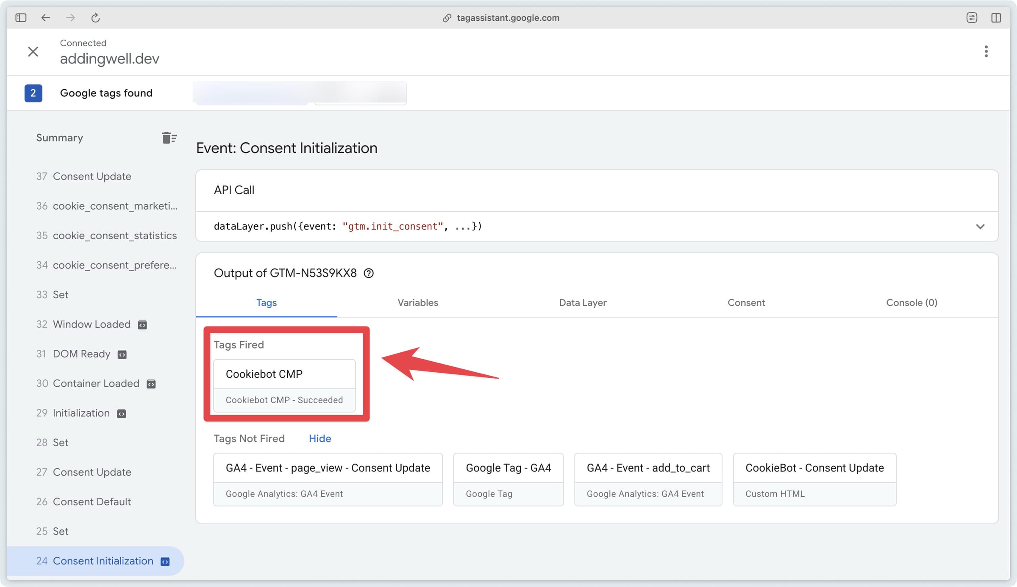This screenshot has width=1017, height=587.
Task: Select the Summary entry in the sidebar
Action: coord(59,138)
